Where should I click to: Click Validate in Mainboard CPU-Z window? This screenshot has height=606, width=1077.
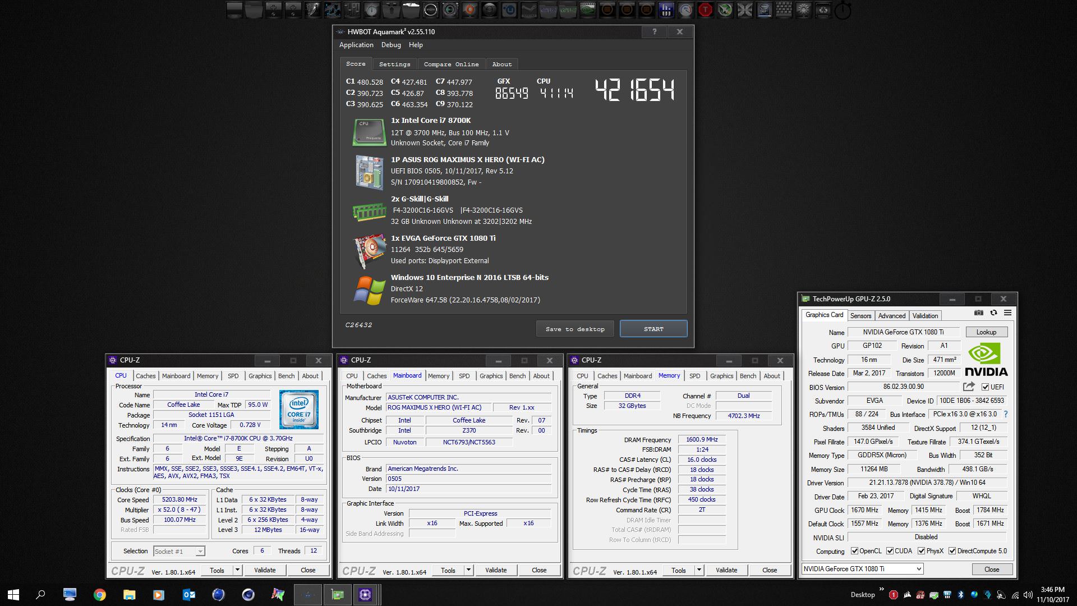[x=496, y=570]
